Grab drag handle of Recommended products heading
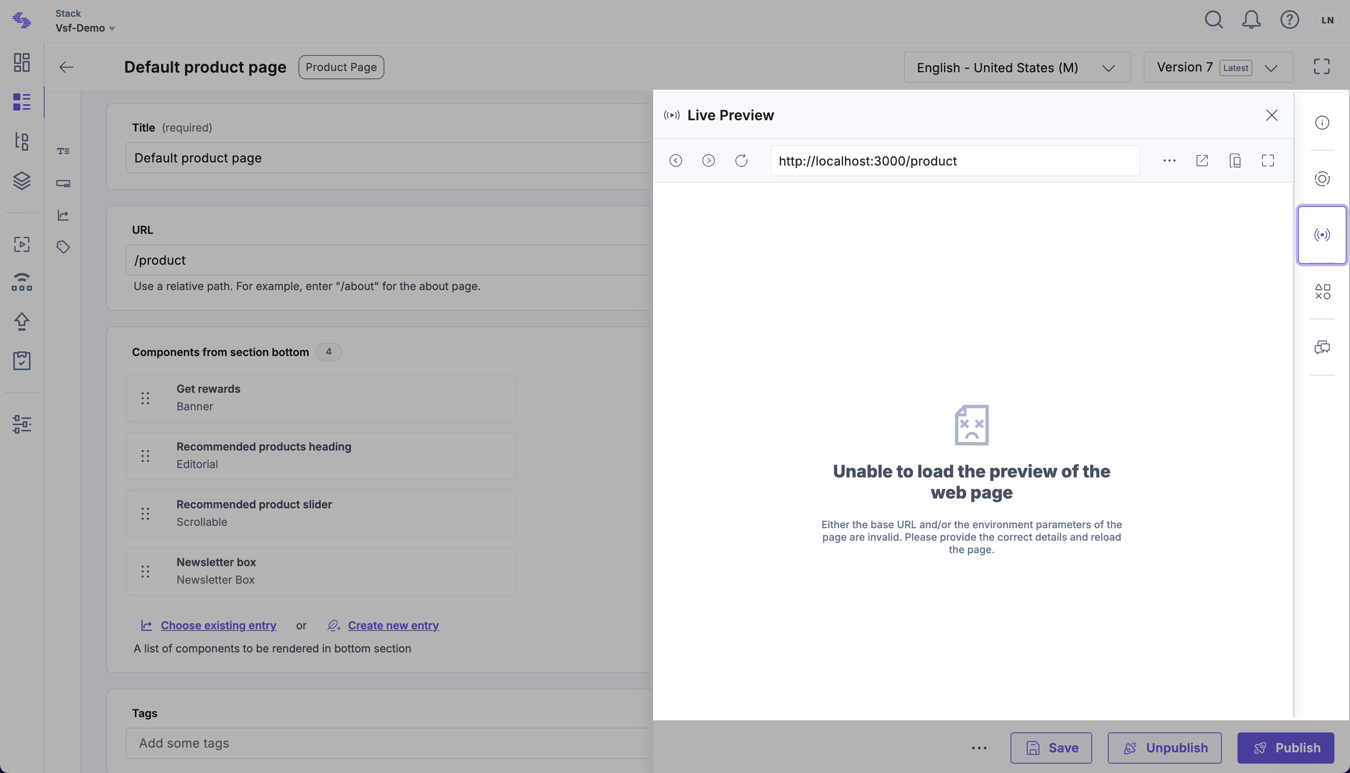Viewport: 1350px width, 773px height. (146, 456)
